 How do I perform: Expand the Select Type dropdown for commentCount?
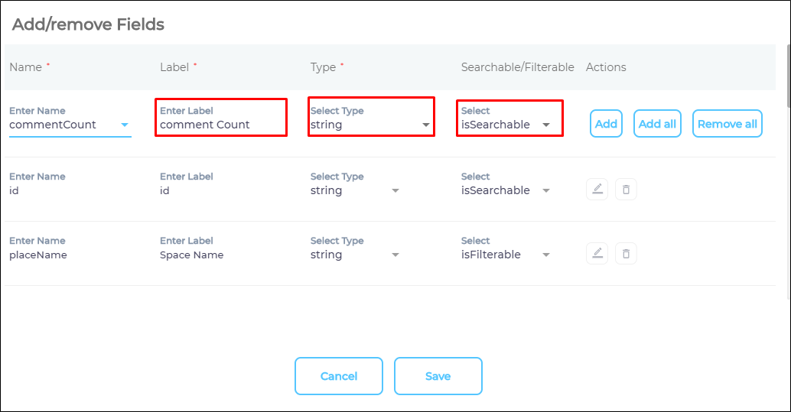click(426, 125)
